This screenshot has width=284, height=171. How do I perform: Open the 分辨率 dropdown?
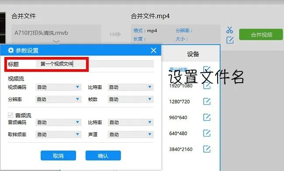point(59,99)
